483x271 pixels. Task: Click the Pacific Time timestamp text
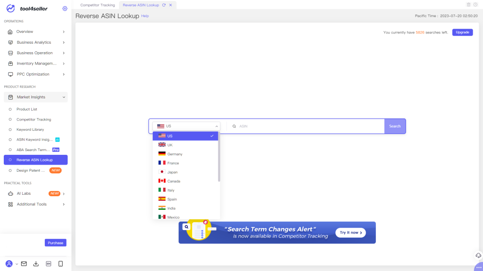click(x=446, y=16)
